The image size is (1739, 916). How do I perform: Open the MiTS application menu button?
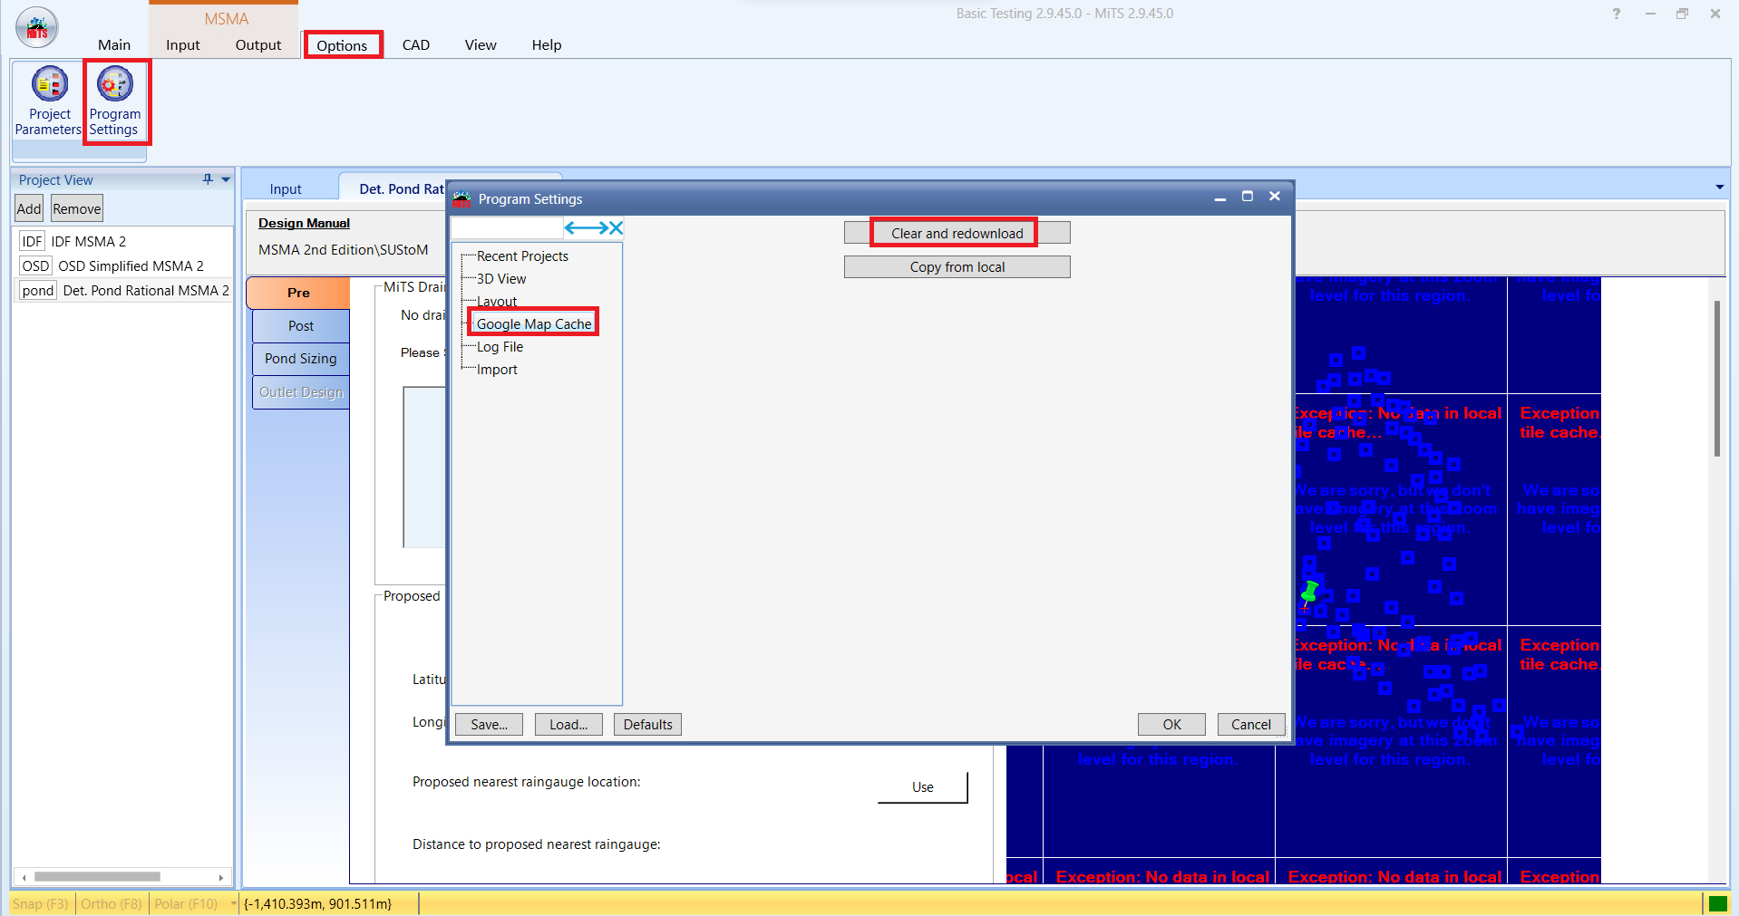pyautogui.click(x=36, y=28)
